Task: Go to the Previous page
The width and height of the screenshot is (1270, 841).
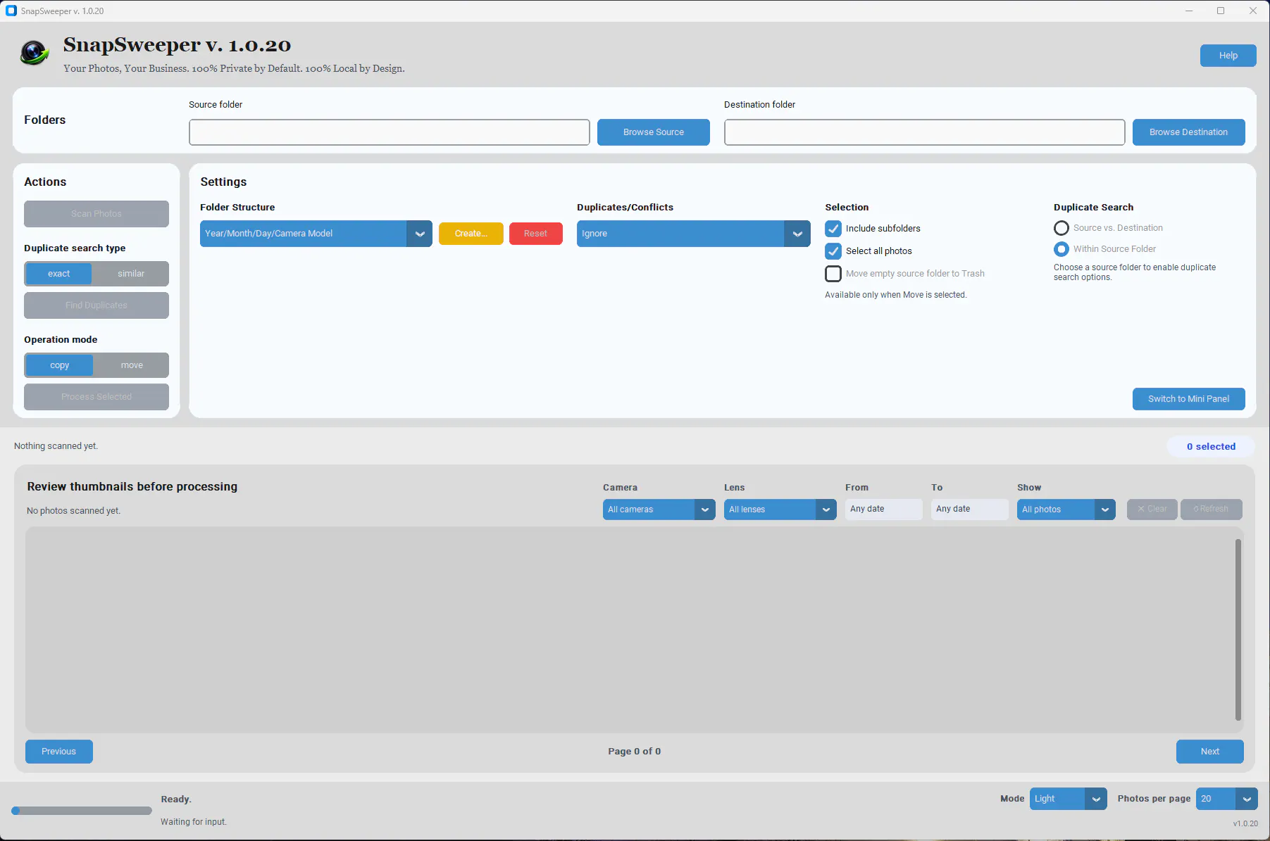Action: [58, 752]
